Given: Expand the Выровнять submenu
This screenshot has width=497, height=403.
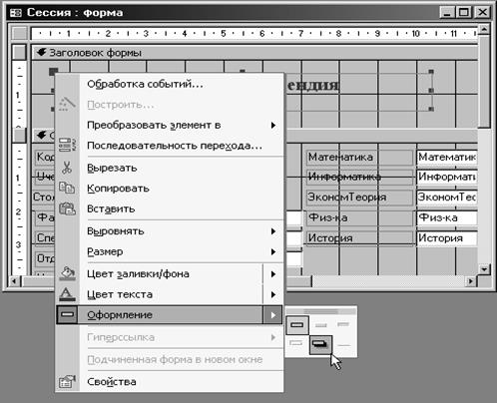Looking at the screenshot, I should (x=273, y=231).
